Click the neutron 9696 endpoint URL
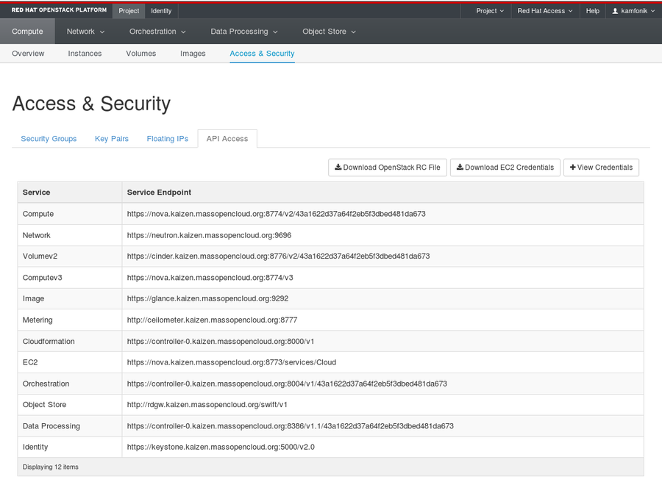The image size is (662, 496). click(x=209, y=235)
